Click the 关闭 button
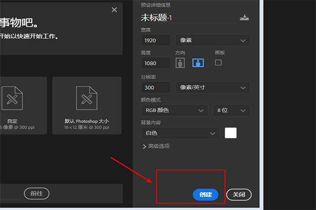The height and width of the screenshot is (210, 316). pyautogui.click(x=239, y=195)
